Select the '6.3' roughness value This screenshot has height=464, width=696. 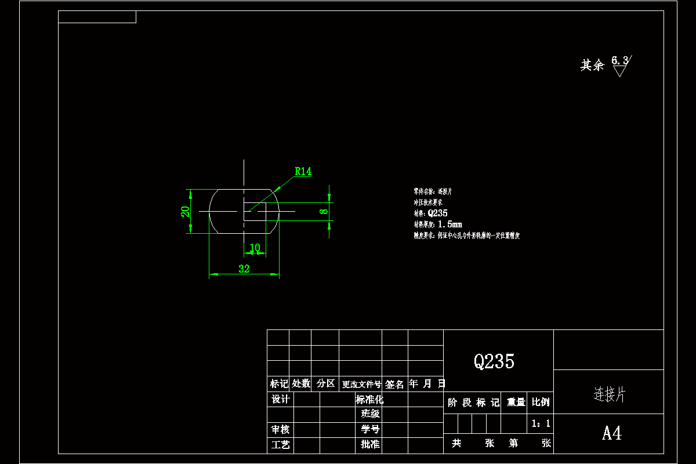pyautogui.click(x=620, y=60)
